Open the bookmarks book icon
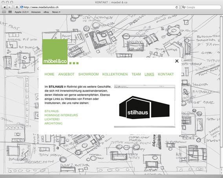 pyautogui.click(x=4, y=12)
